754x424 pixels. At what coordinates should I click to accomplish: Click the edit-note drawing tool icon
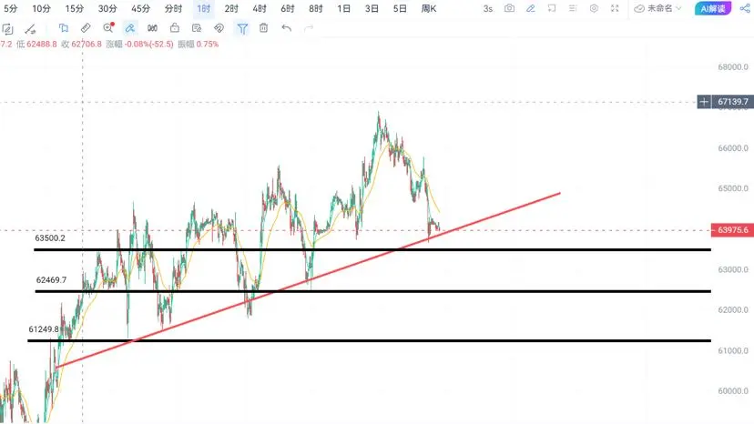7,29
